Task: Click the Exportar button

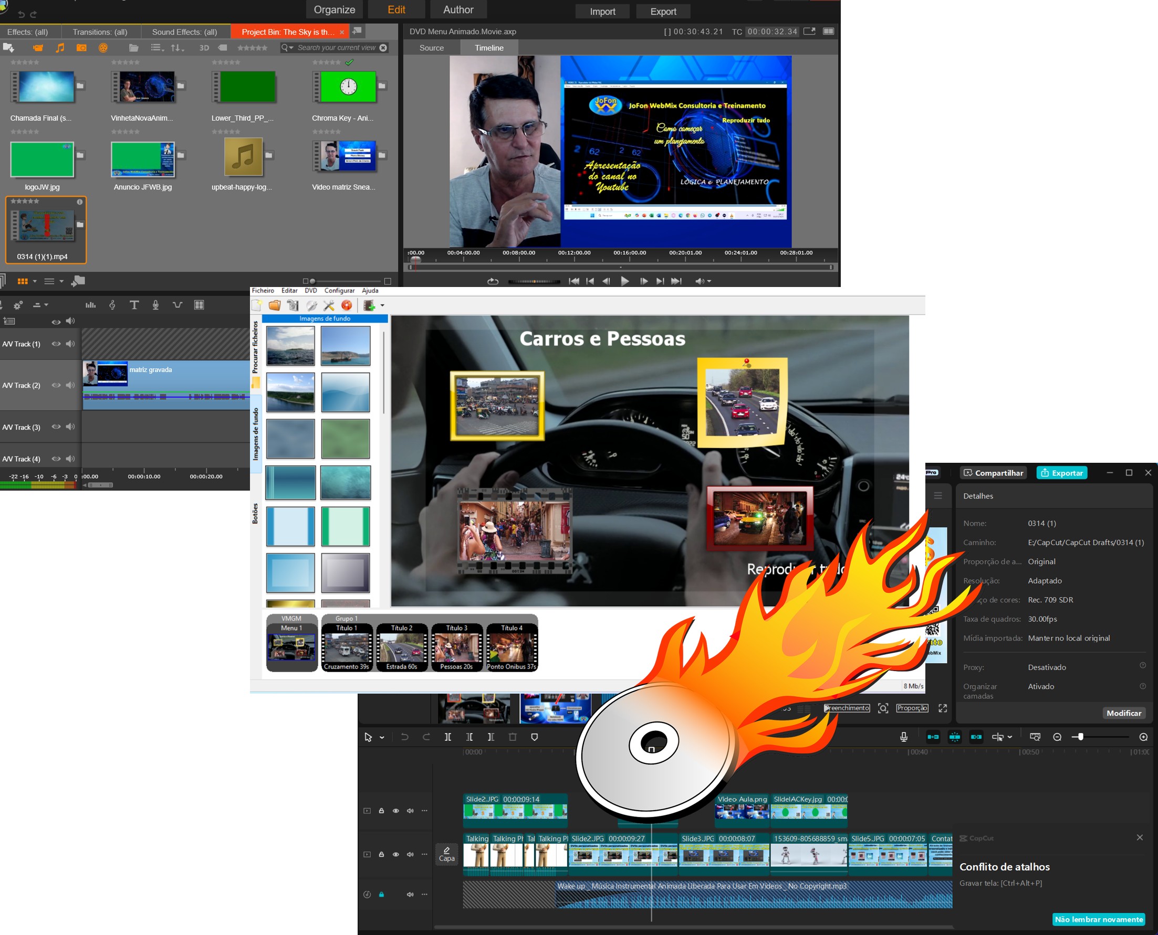Action: click(x=1061, y=472)
